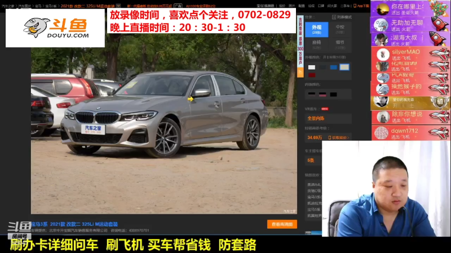Click silverMAO's avatar in gift feed

click(383, 54)
